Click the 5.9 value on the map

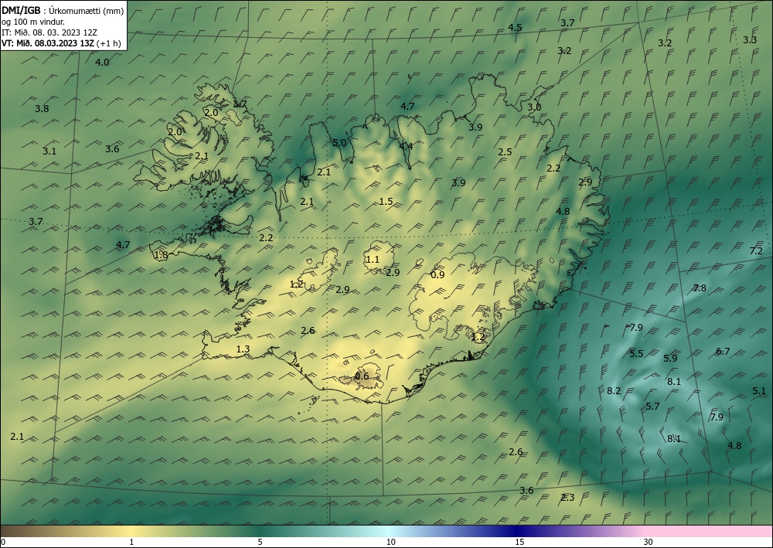[670, 359]
